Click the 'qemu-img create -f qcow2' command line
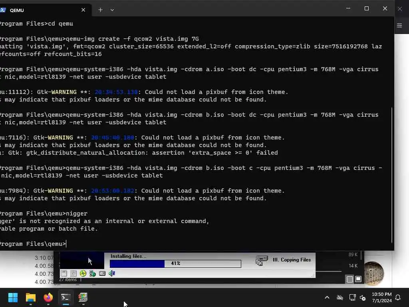 coord(99,39)
